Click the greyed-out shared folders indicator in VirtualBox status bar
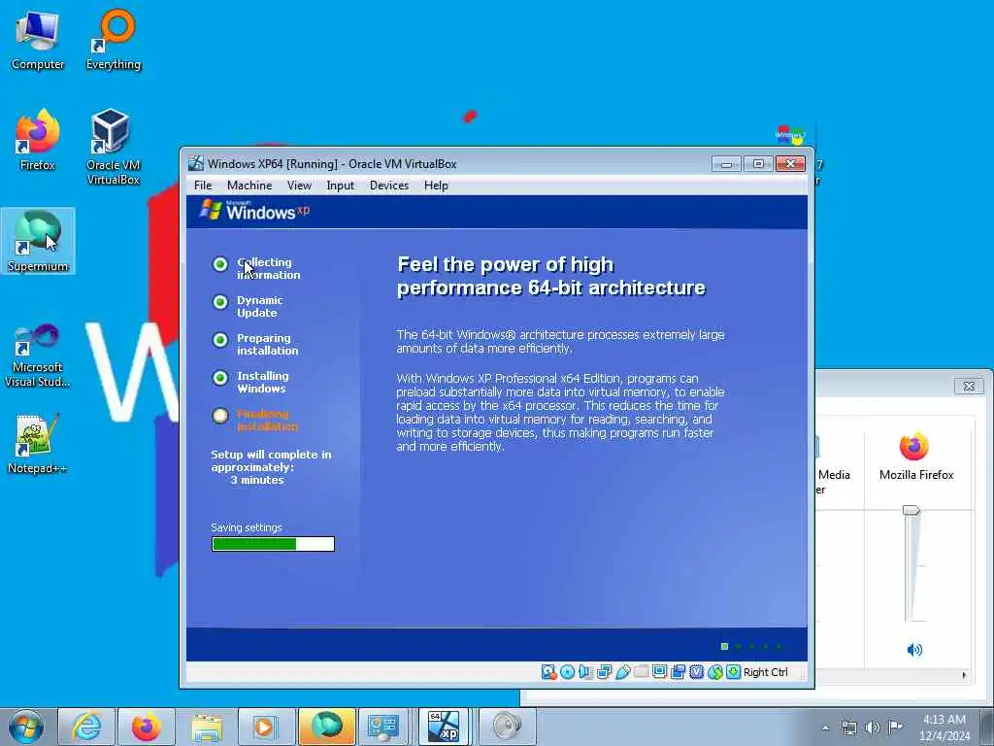This screenshot has height=746, width=994. tap(641, 671)
